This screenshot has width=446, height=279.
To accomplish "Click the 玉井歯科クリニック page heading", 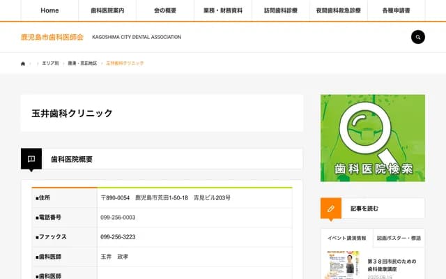I will (x=72, y=113).
